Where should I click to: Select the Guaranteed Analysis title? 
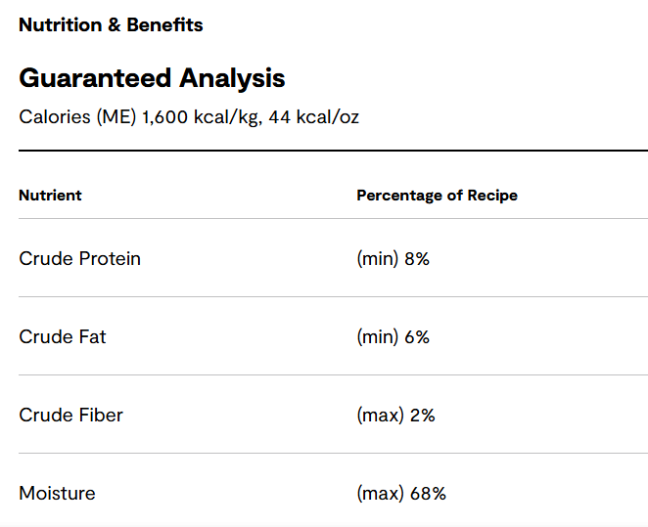pyautogui.click(x=152, y=78)
